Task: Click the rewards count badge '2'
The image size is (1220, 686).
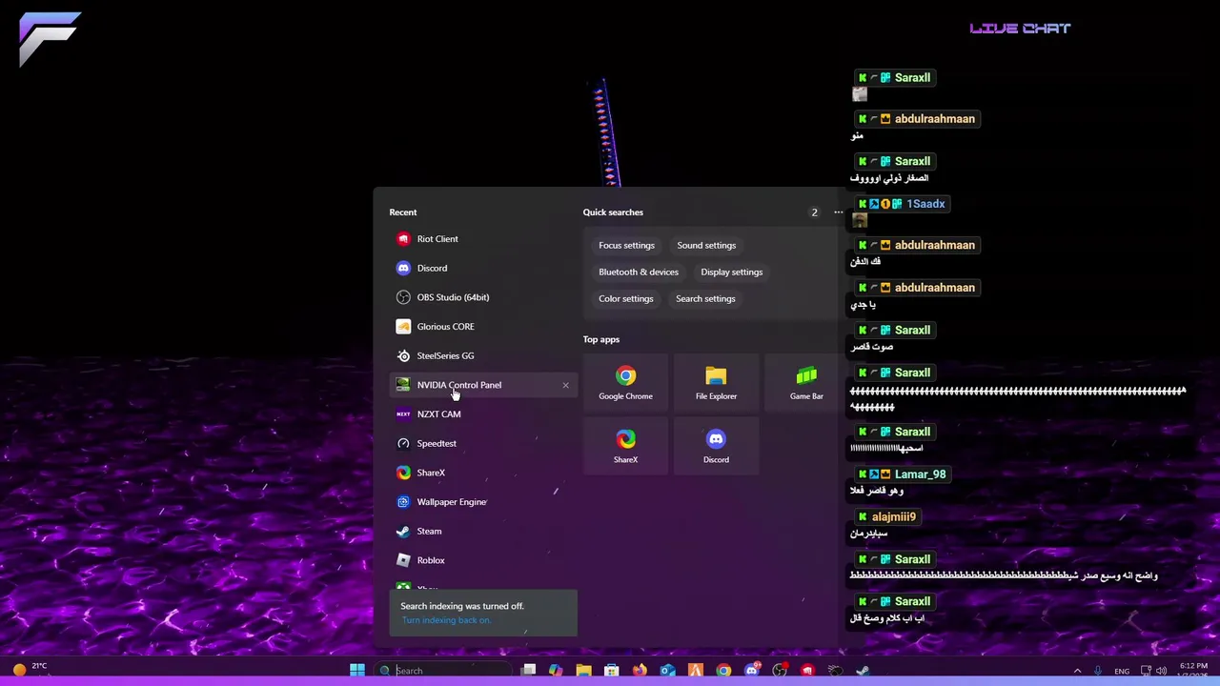Action: (814, 212)
